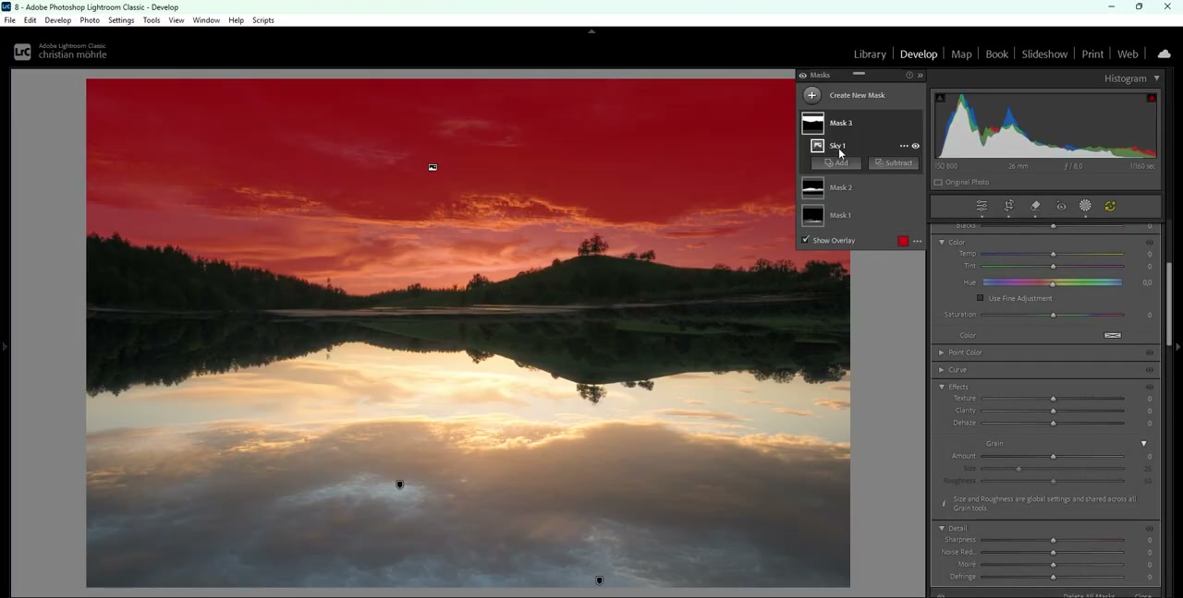
Task: Select the Mask 1 thumbnail
Action: (x=812, y=215)
